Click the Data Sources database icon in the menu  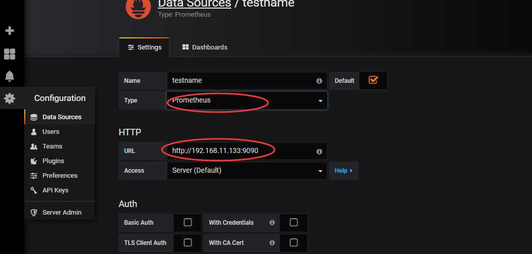click(x=34, y=117)
